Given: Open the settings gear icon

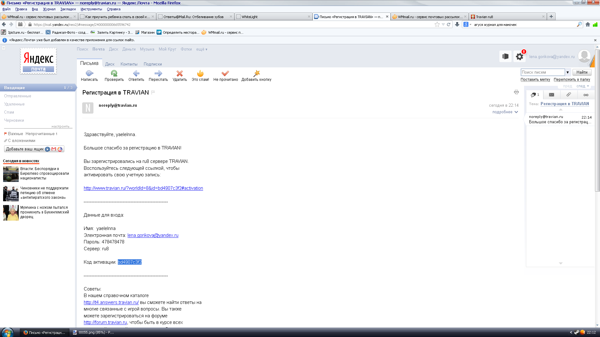Looking at the screenshot, I should (519, 56).
